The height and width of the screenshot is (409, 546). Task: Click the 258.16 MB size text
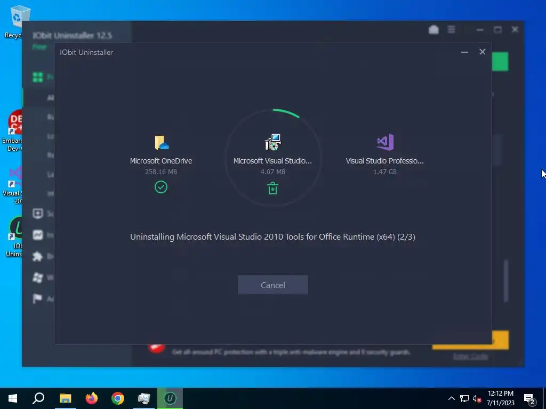pos(161,171)
